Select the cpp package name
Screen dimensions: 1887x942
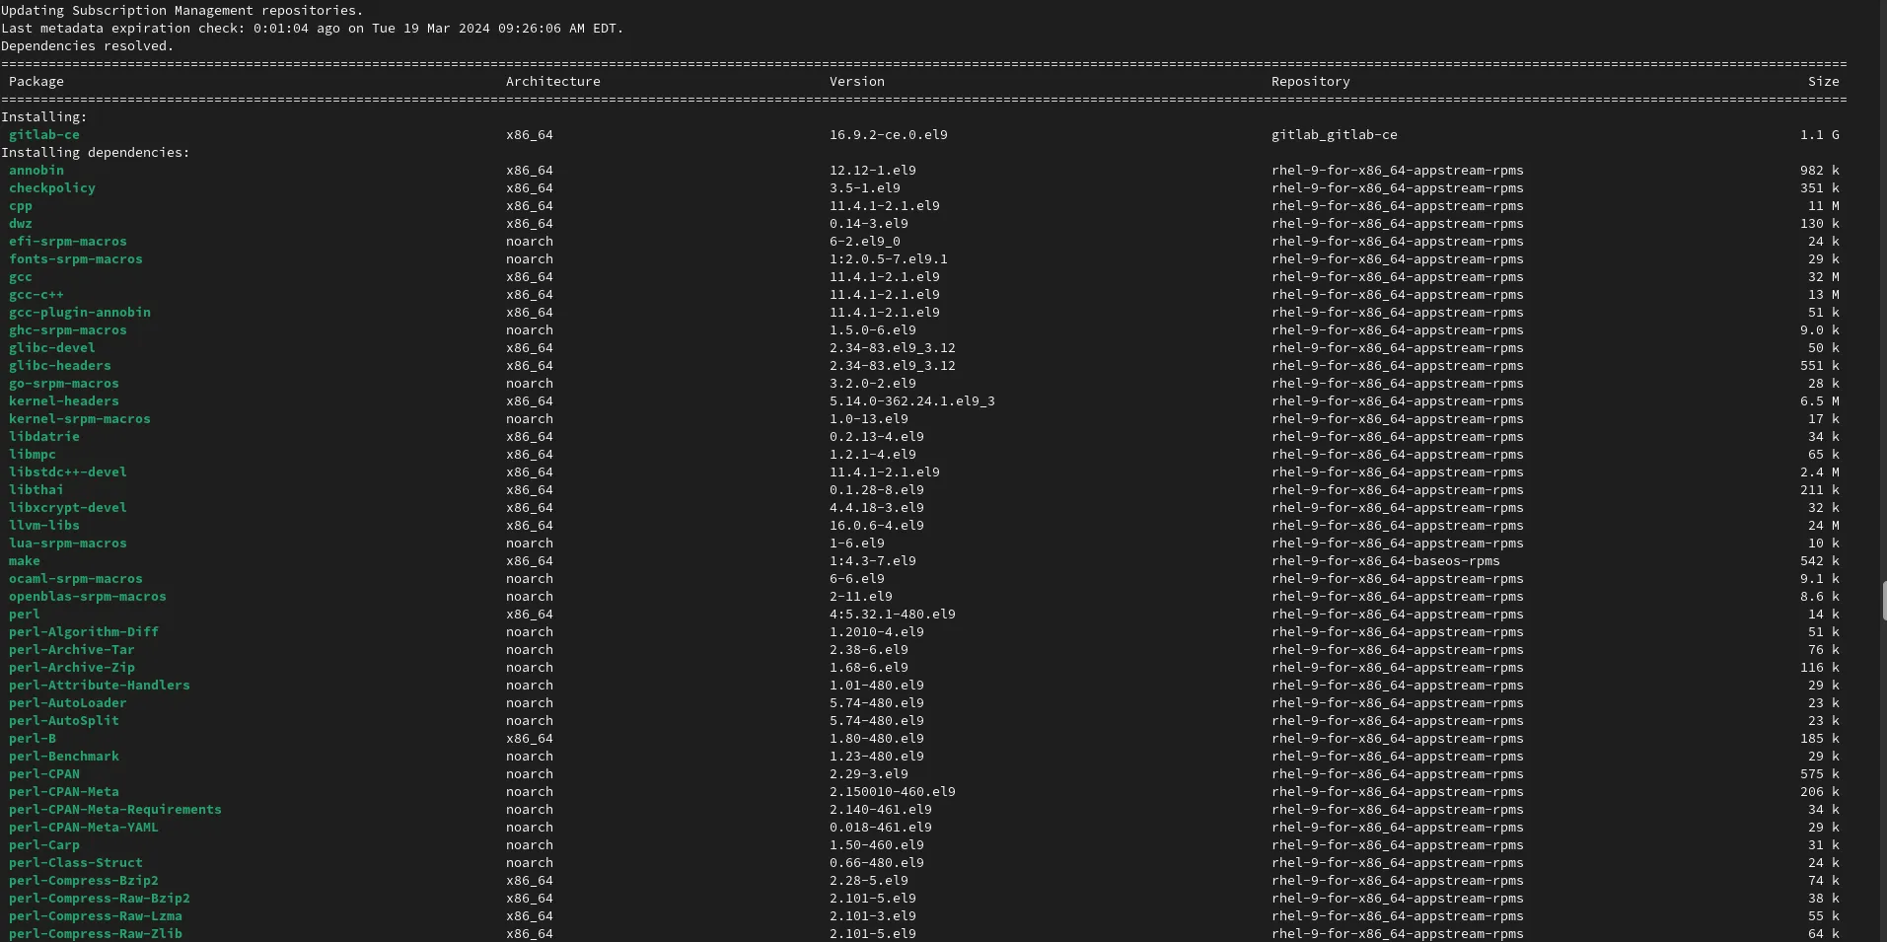[x=21, y=206]
